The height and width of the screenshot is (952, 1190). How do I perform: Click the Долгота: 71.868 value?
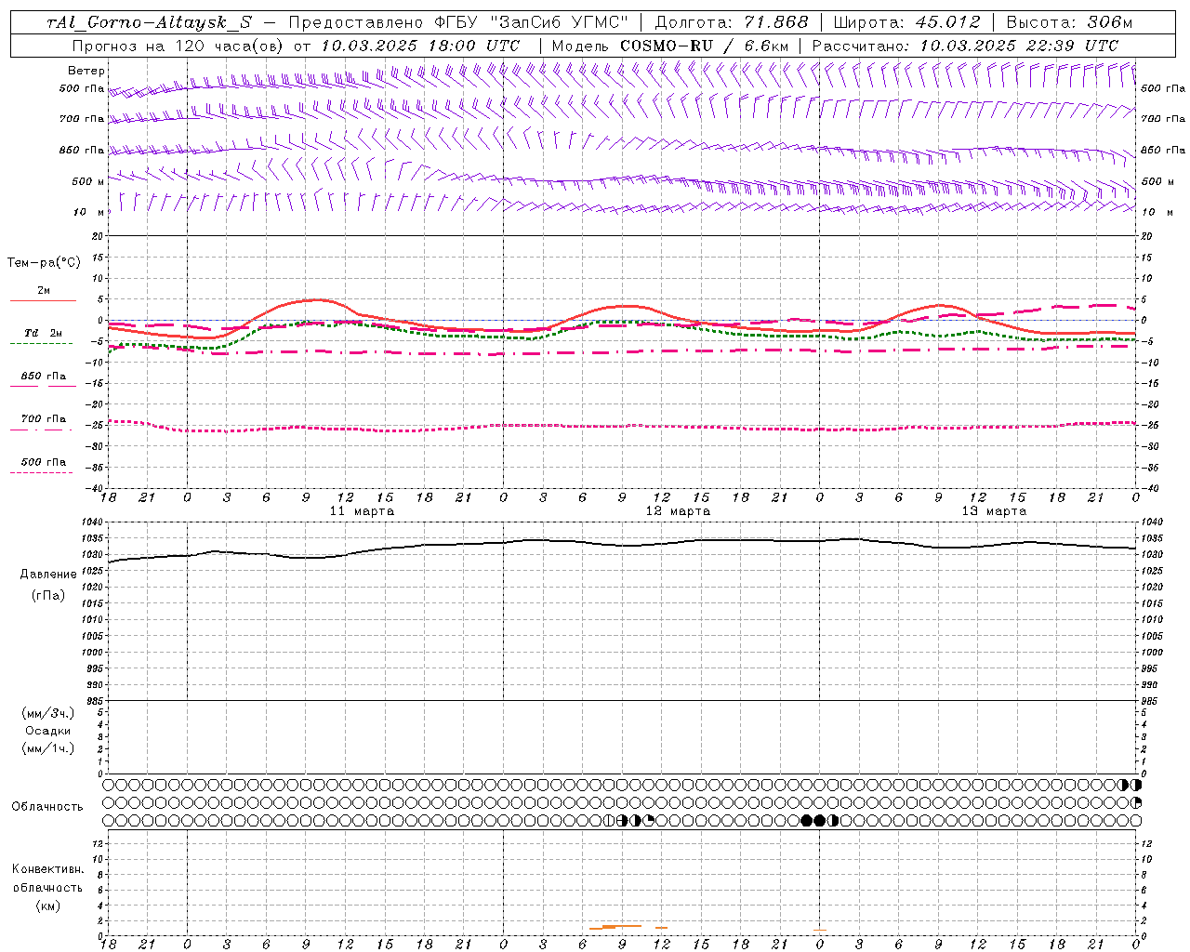[732, 22]
